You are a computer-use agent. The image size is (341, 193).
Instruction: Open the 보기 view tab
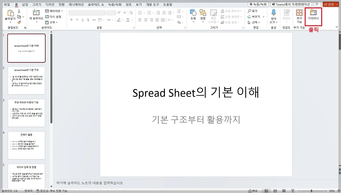[x=139, y=5]
